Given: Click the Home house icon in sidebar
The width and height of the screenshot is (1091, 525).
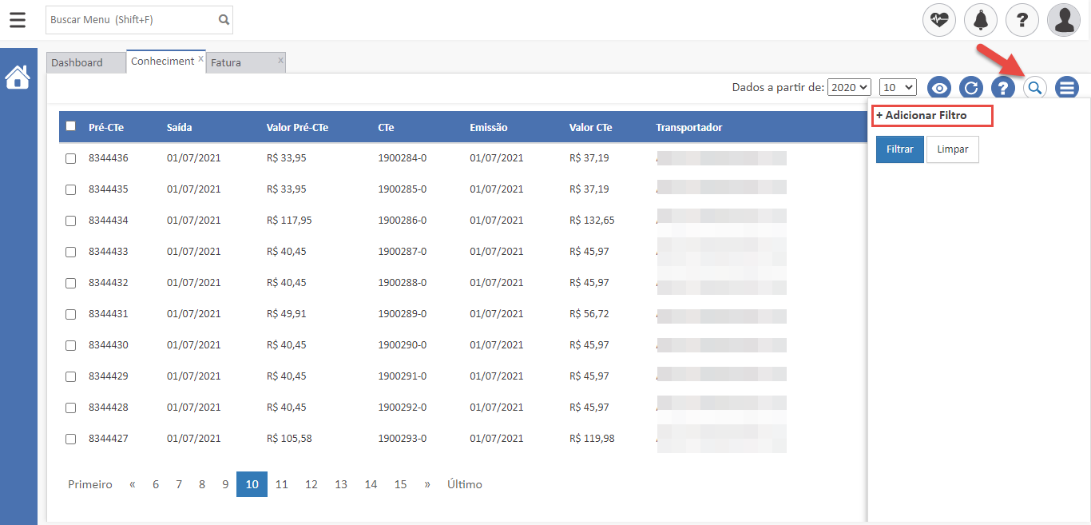Looking at the screenshot, I should [18, 78].
